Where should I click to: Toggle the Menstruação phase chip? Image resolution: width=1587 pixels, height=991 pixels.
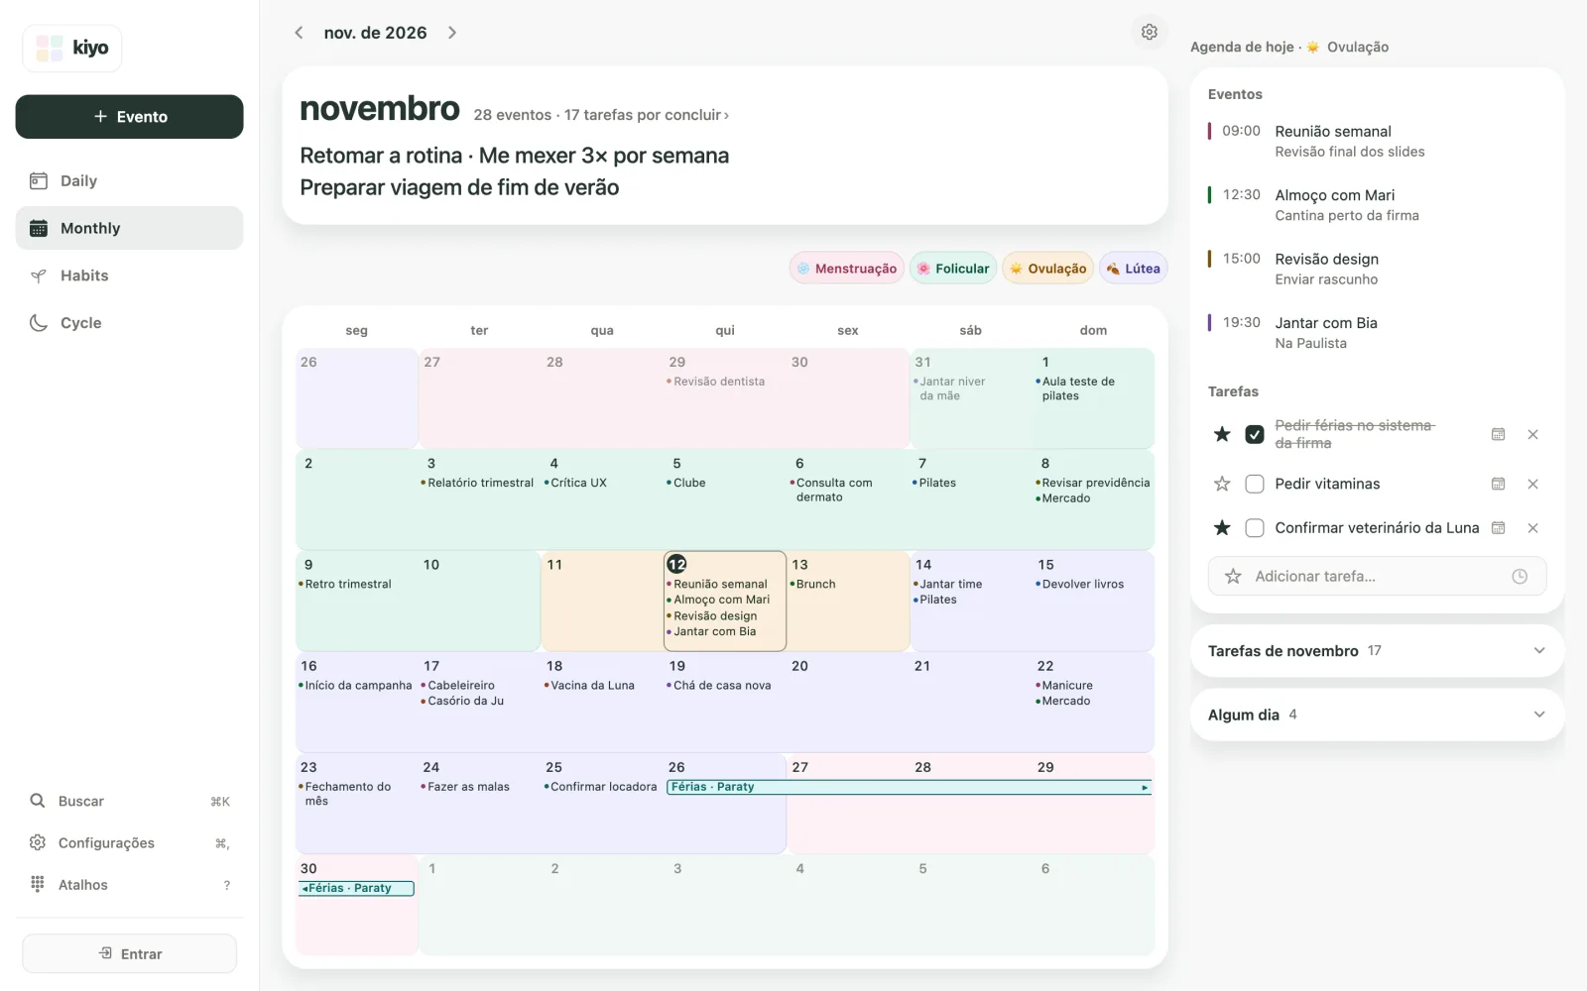(x=846, y=269)
